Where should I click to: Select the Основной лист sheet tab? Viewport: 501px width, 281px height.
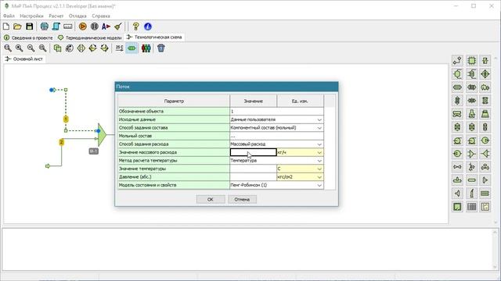24,59
